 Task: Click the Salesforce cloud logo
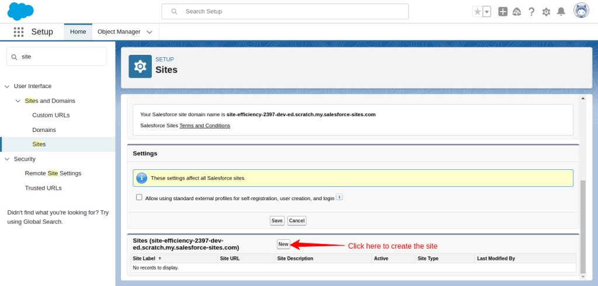tap(20, 11)
